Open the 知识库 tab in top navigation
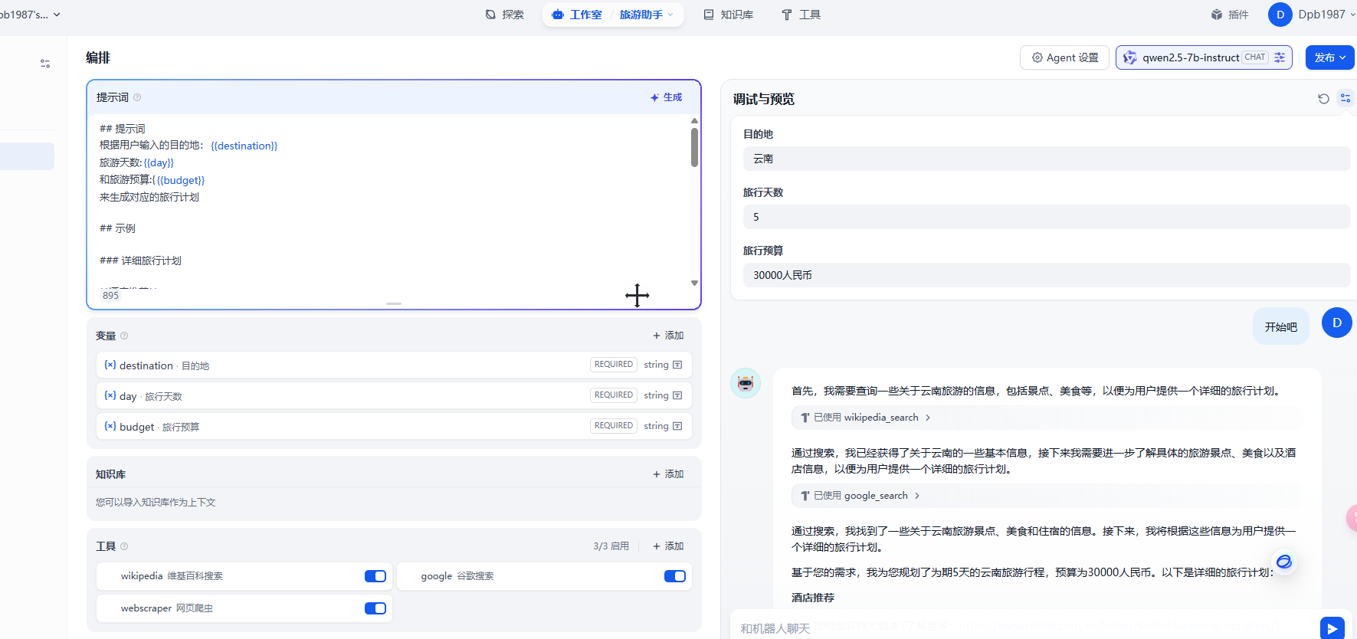Viewport: 1357px width, 639px height. (729, 15)
